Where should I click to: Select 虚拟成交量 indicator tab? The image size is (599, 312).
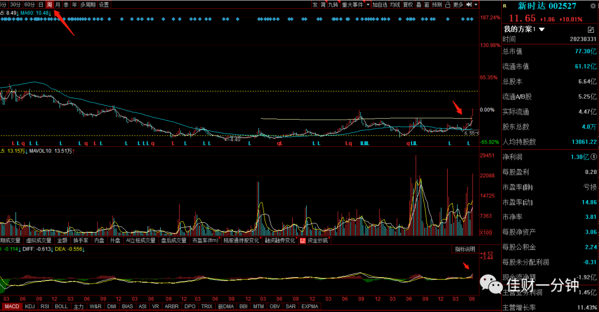click(39, 241)
